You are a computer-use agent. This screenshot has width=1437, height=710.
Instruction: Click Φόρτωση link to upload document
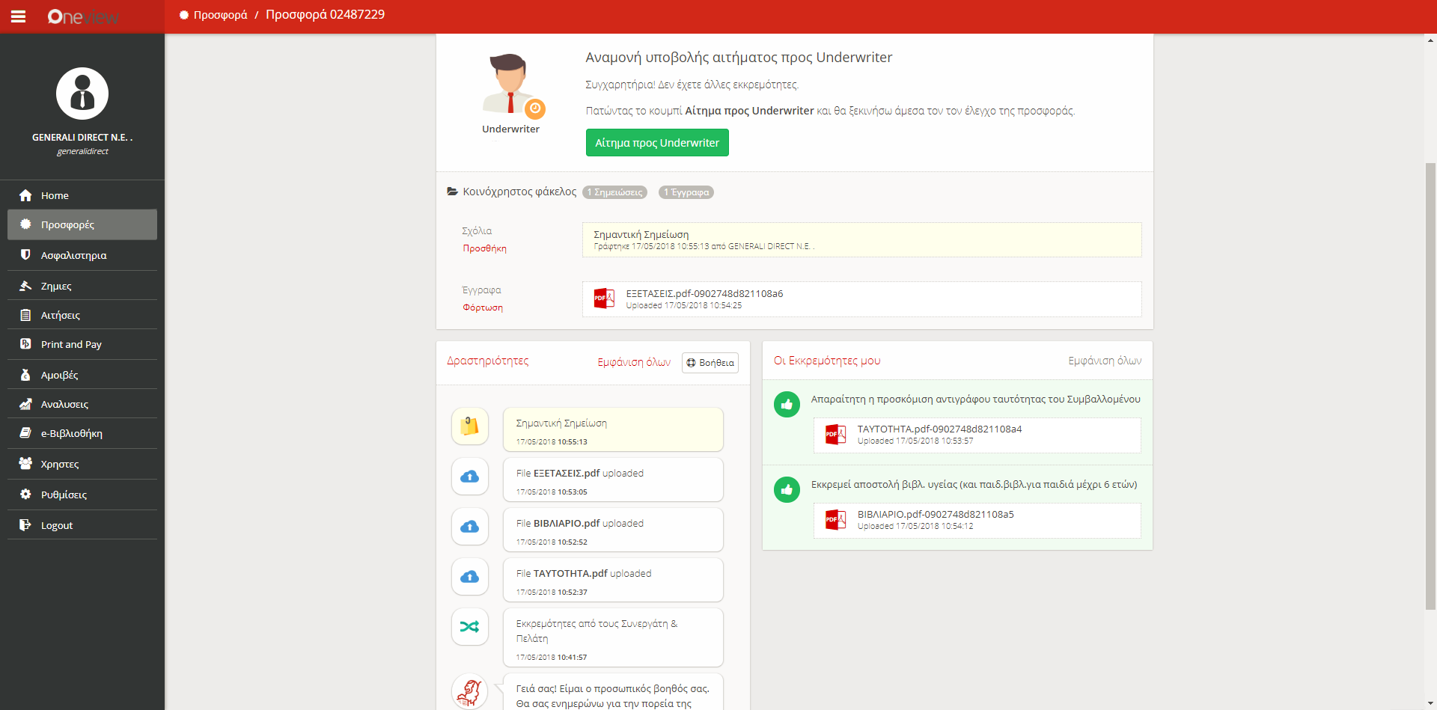click(x=483, y=307)
